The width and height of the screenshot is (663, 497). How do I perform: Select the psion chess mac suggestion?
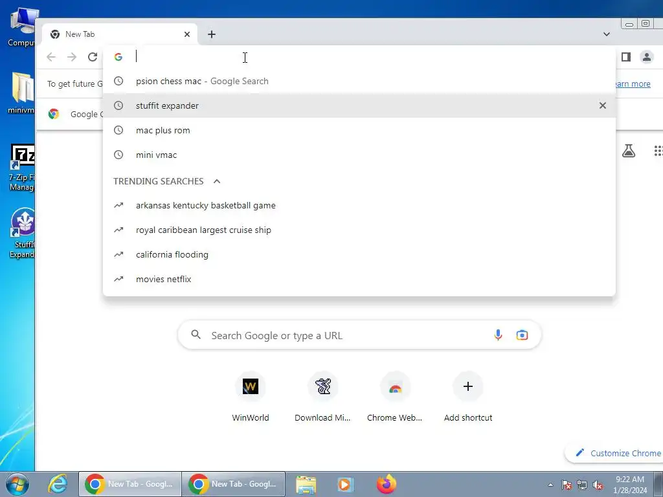(359, 81)
